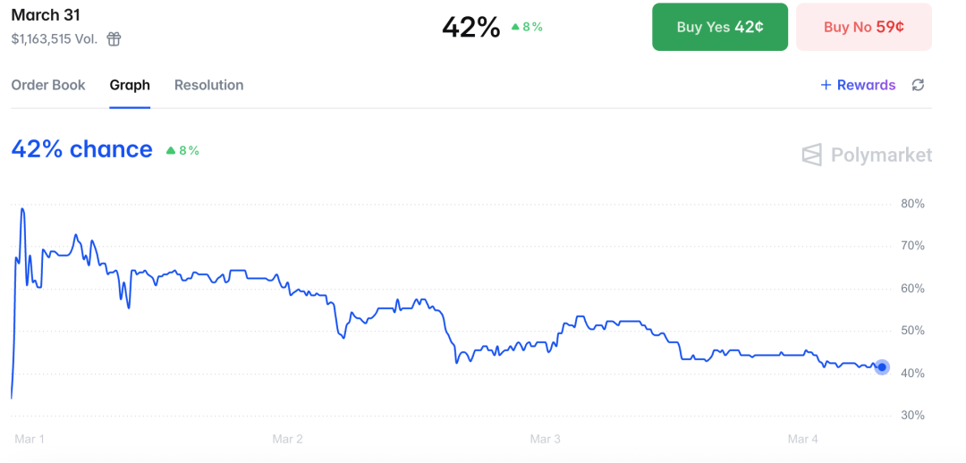Switch to the Graph tab
The height and width of the screenshot is (463, 966).
coord(130,85)
